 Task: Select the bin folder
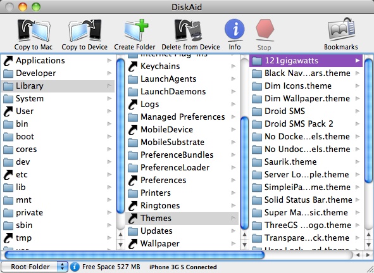tap(58, 124)
